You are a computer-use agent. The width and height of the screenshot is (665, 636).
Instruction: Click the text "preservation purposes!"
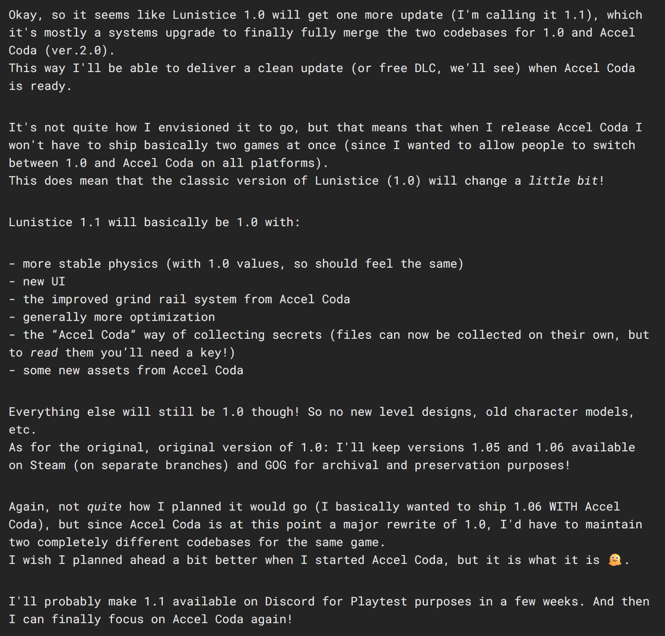click(492, 465)
